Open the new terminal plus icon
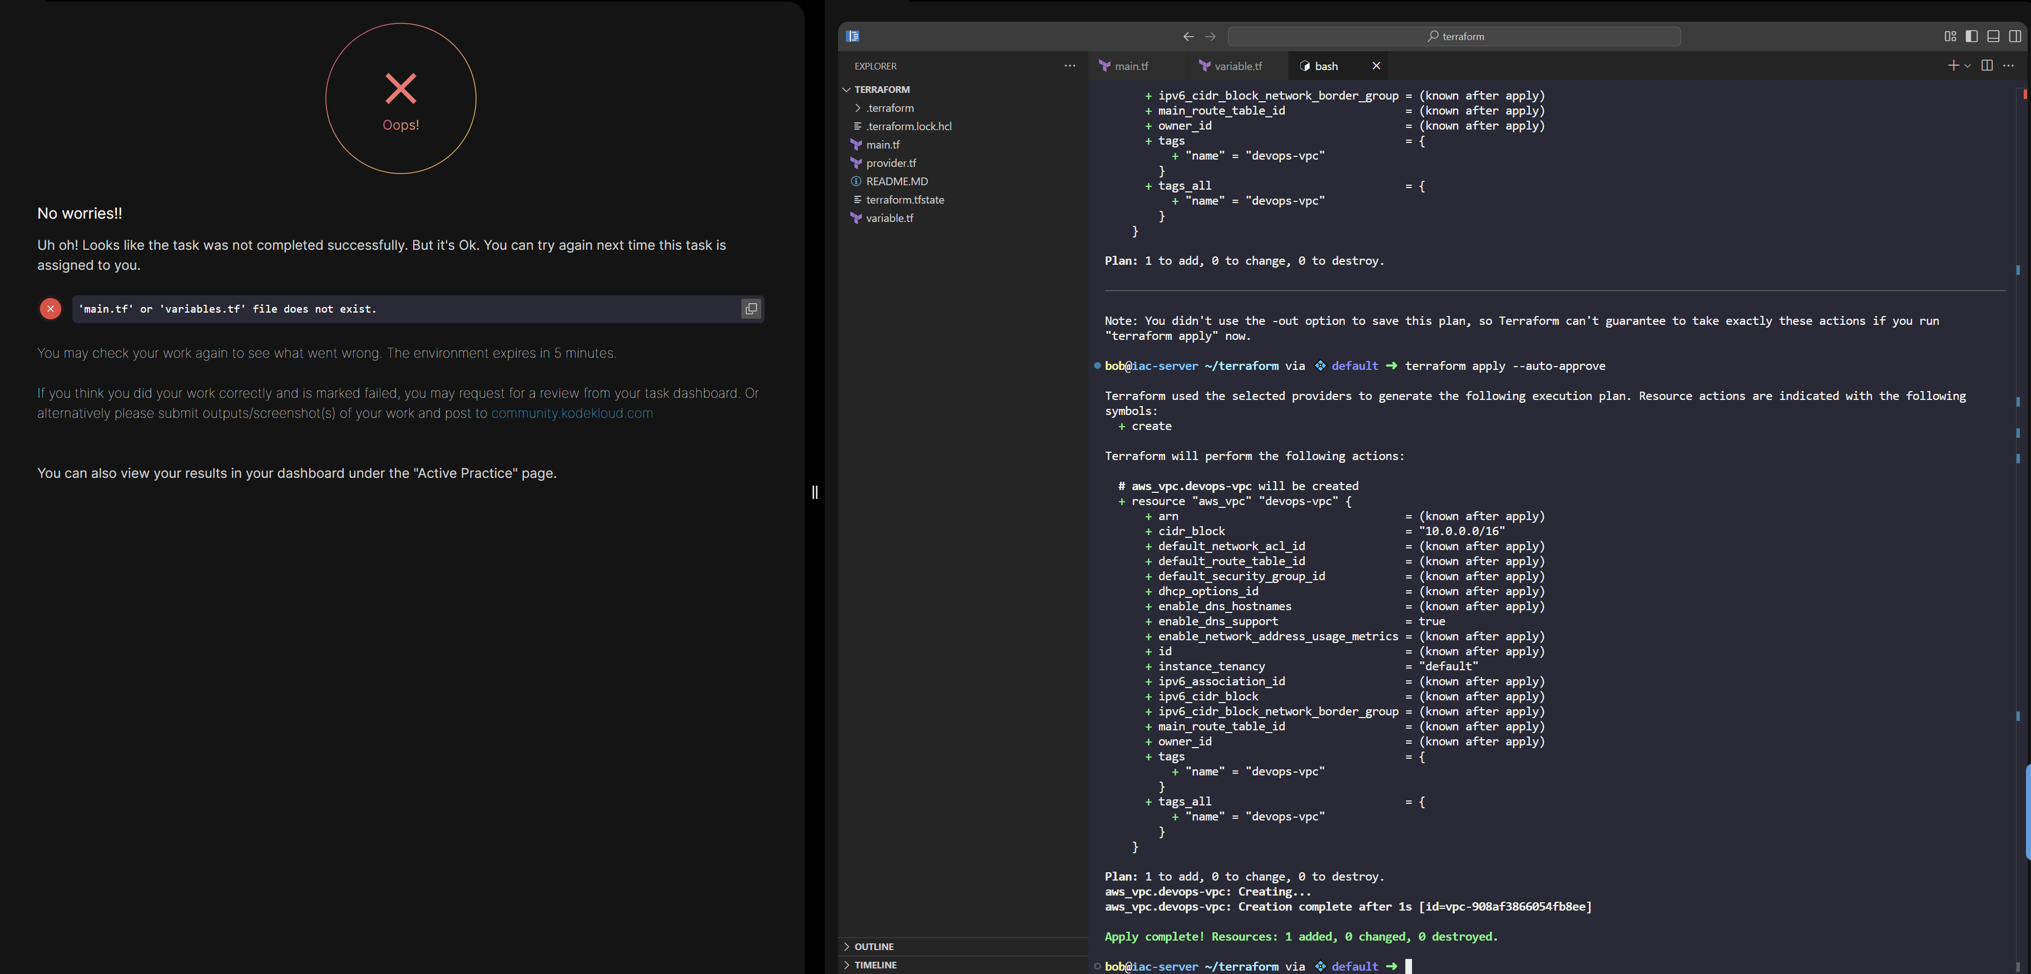This screenshot has width=2031, height=974. point(1953,66)
